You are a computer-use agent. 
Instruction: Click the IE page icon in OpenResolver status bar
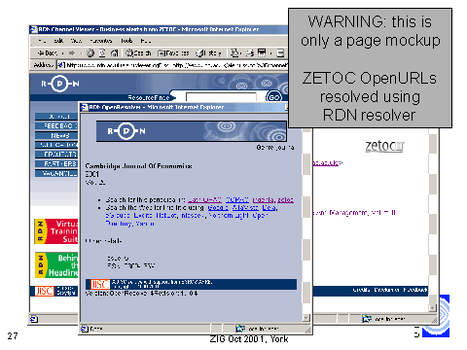(85, 329)
